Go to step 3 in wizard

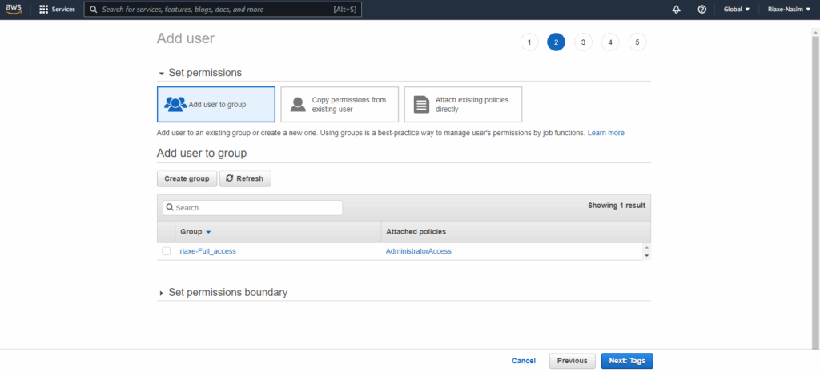click(583, 42)
